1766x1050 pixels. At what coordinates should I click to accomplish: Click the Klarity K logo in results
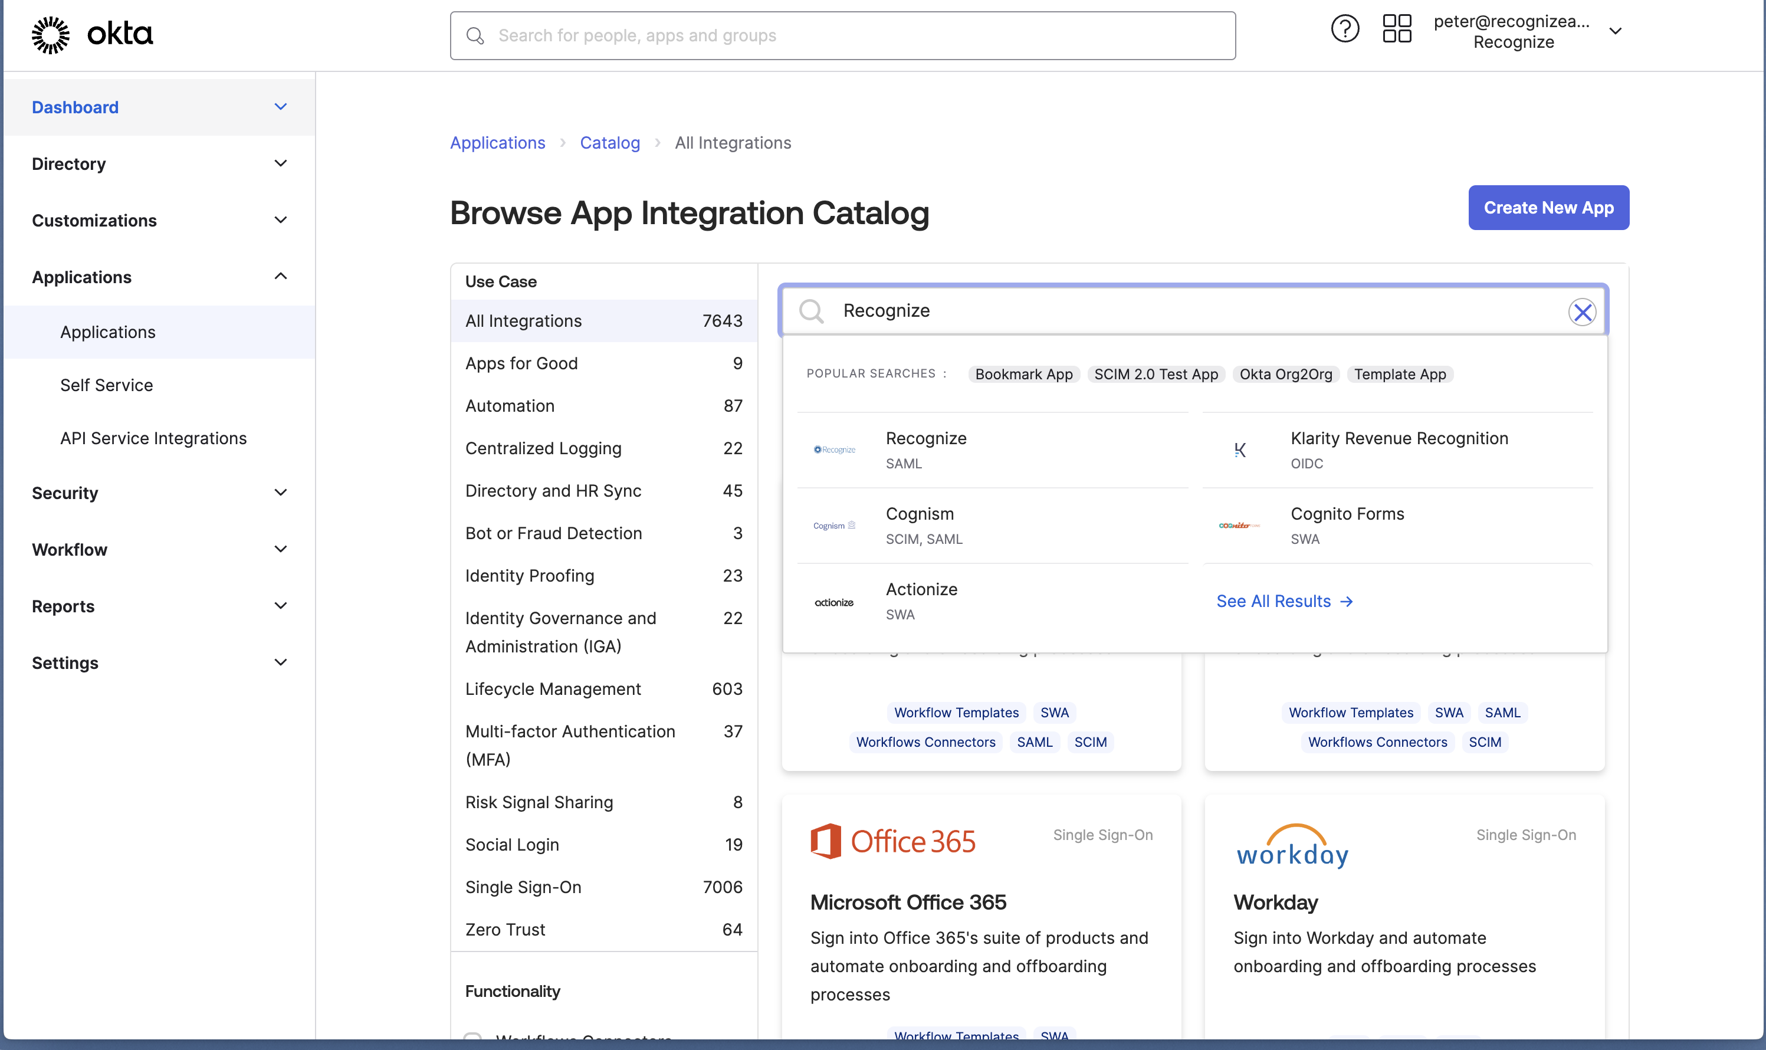click(1240, 450)
